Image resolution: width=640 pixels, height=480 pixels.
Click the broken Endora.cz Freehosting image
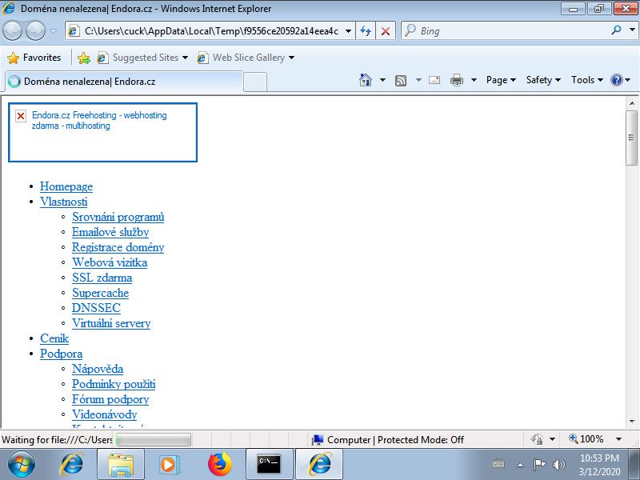[103, 132]
